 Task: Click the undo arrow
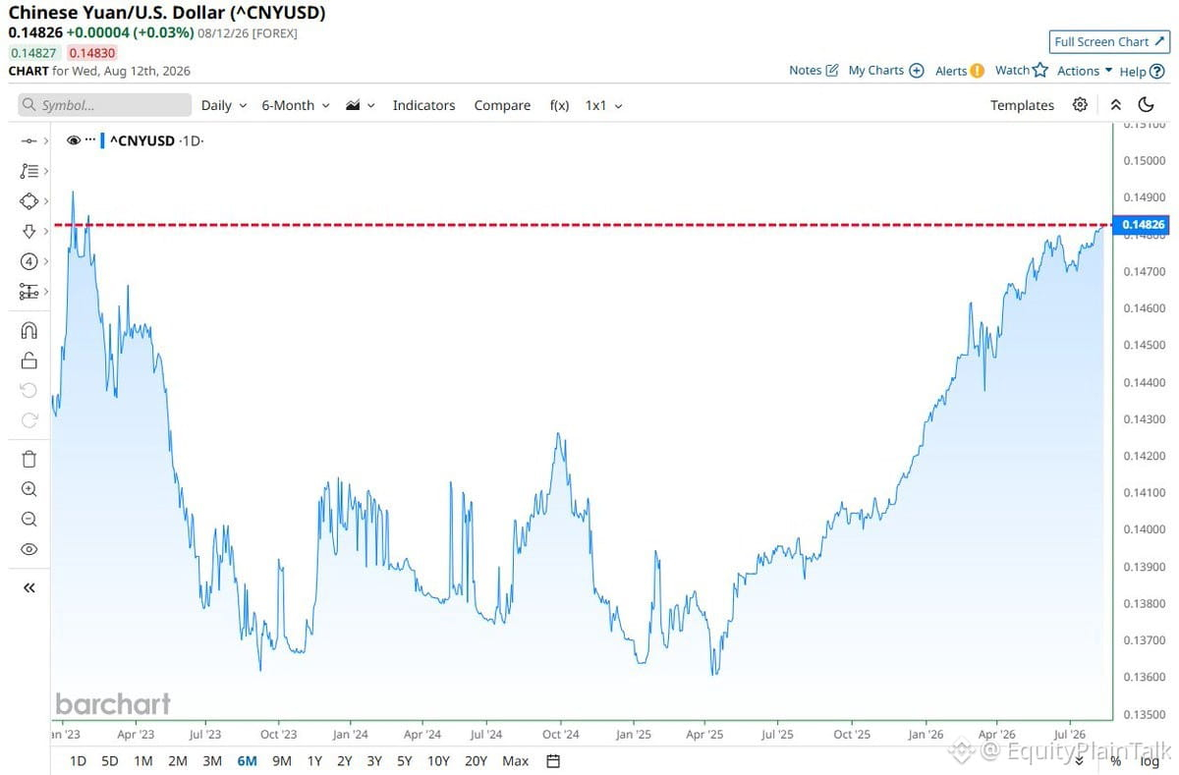pos(28,390)
